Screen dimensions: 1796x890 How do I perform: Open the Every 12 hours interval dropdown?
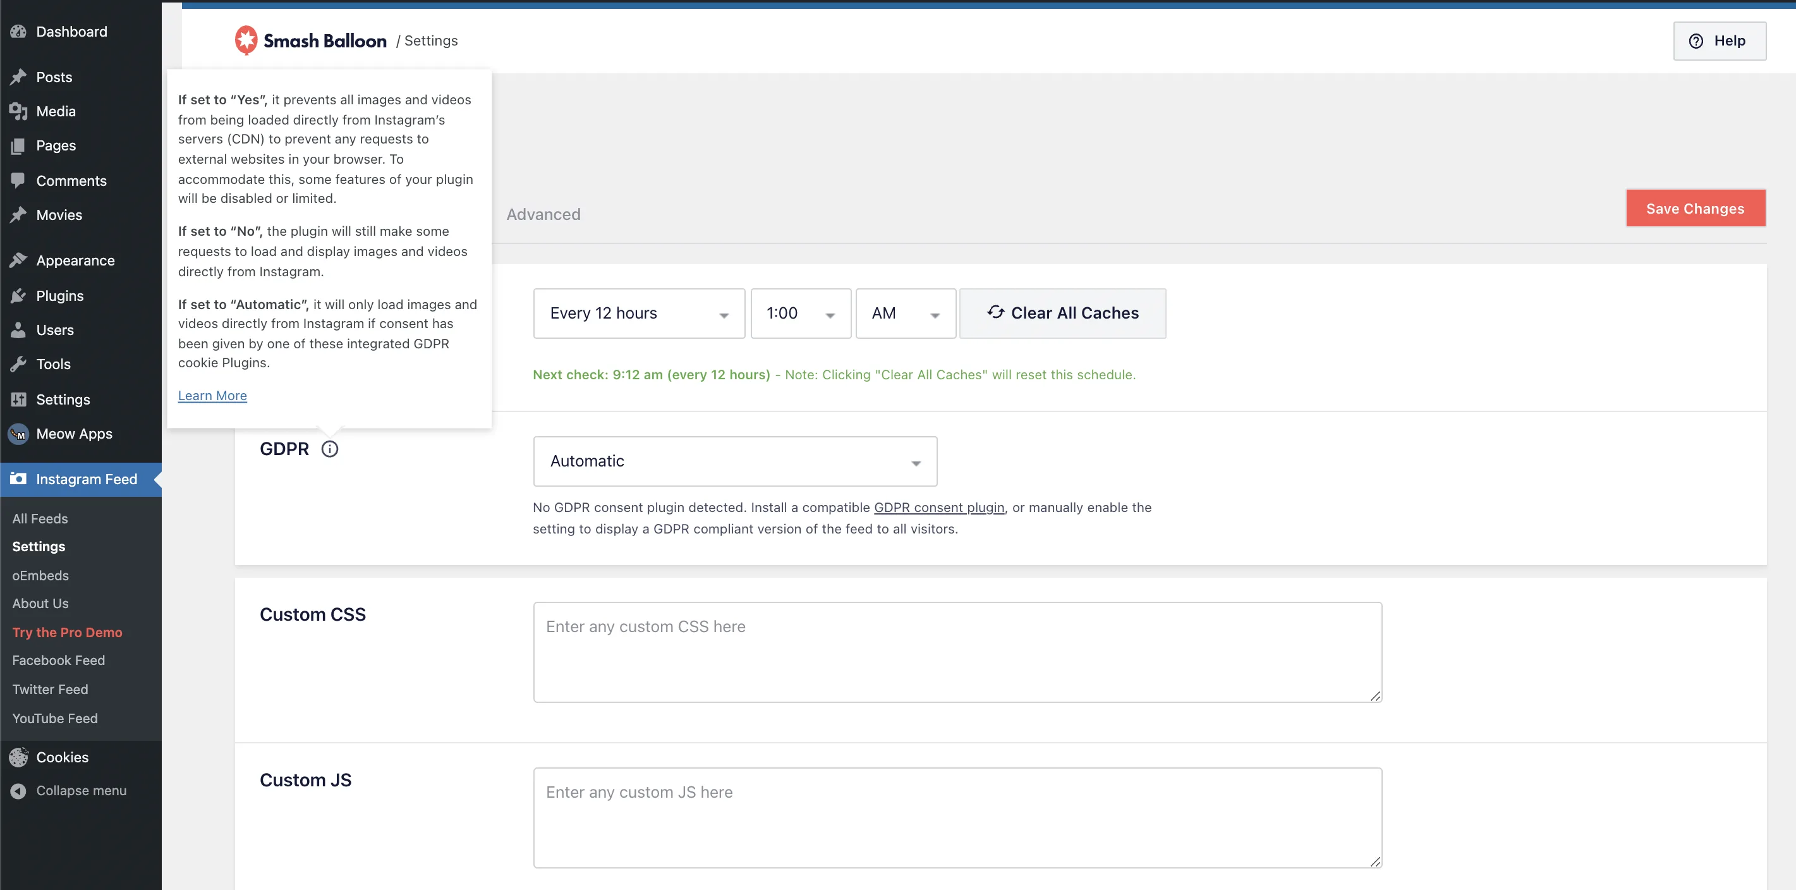tap(639, 314)
